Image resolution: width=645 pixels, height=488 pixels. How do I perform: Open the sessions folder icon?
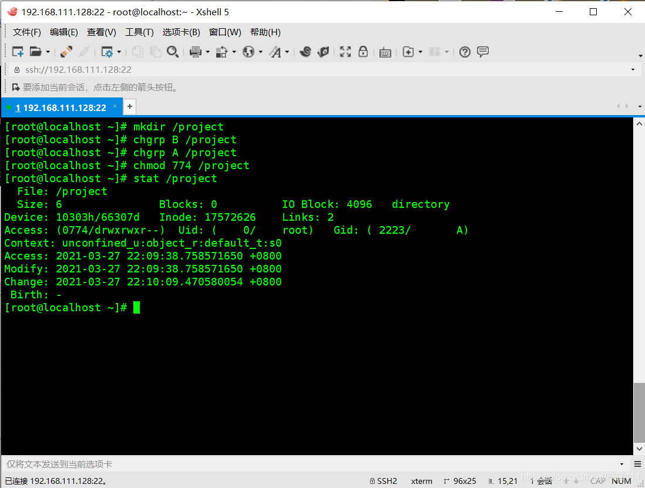pyautogui.click(x=35, y=52)
